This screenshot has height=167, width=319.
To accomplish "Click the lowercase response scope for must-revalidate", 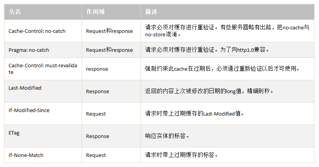I will tap(97, 69).
